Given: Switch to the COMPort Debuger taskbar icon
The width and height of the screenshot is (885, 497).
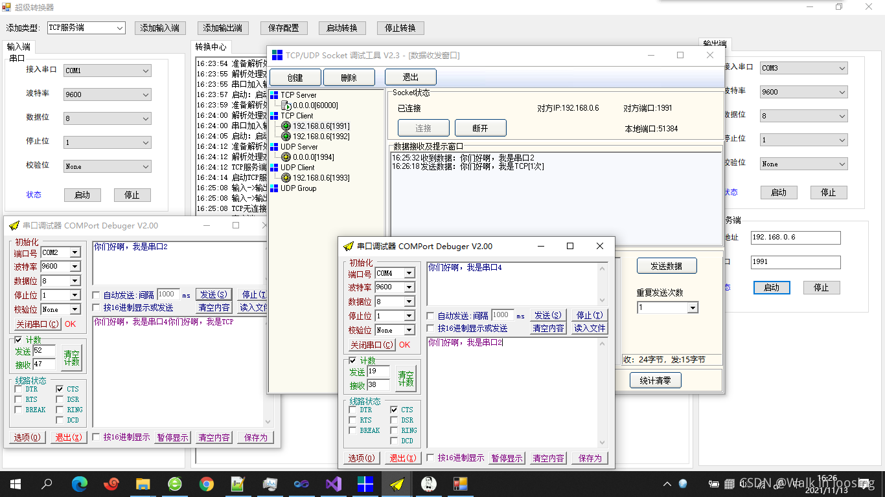Looking at the screenshot, I should tap(397, 483).
